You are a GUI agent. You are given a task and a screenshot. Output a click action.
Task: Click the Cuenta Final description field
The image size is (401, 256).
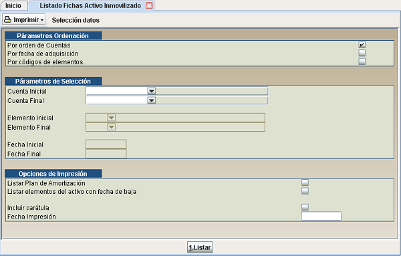click(x=212, y=100)
